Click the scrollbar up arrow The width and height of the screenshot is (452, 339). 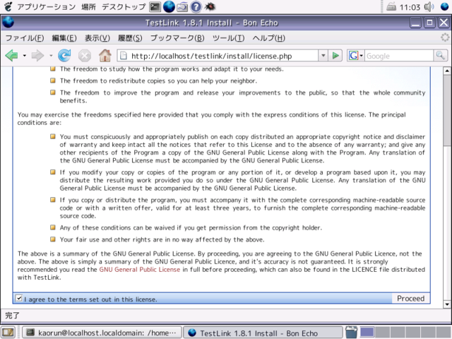[447, 71]
